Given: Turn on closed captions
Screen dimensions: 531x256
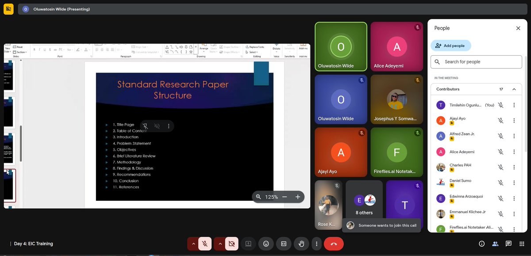Looking at the screenshot, I should click(x=284, y=243).
